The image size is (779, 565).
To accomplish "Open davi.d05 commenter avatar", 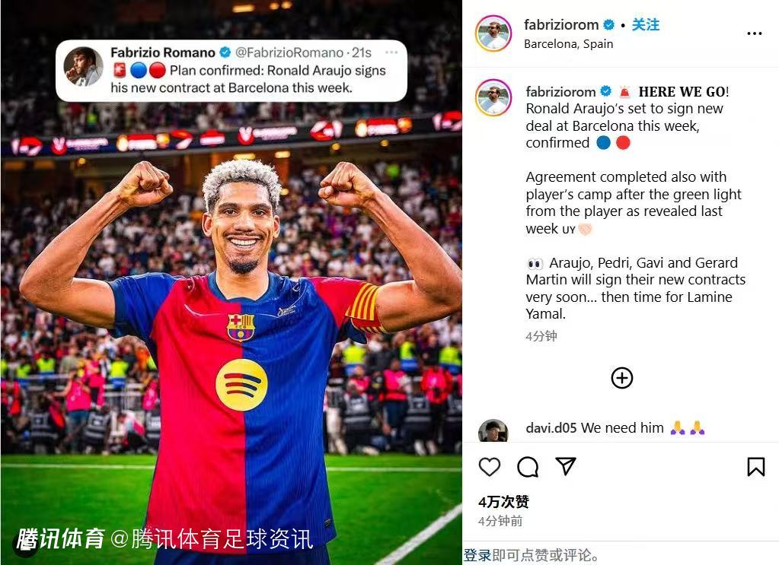I will tap(493, 430).
